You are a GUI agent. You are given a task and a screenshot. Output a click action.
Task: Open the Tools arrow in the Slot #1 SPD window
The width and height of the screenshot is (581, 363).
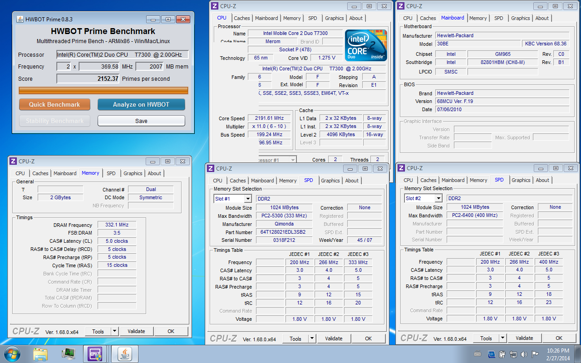[312, 338]
